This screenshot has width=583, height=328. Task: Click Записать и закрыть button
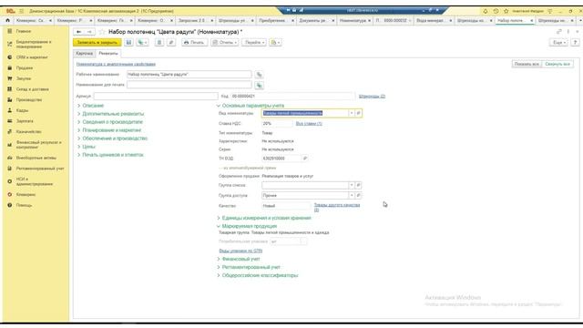point(97,43)
